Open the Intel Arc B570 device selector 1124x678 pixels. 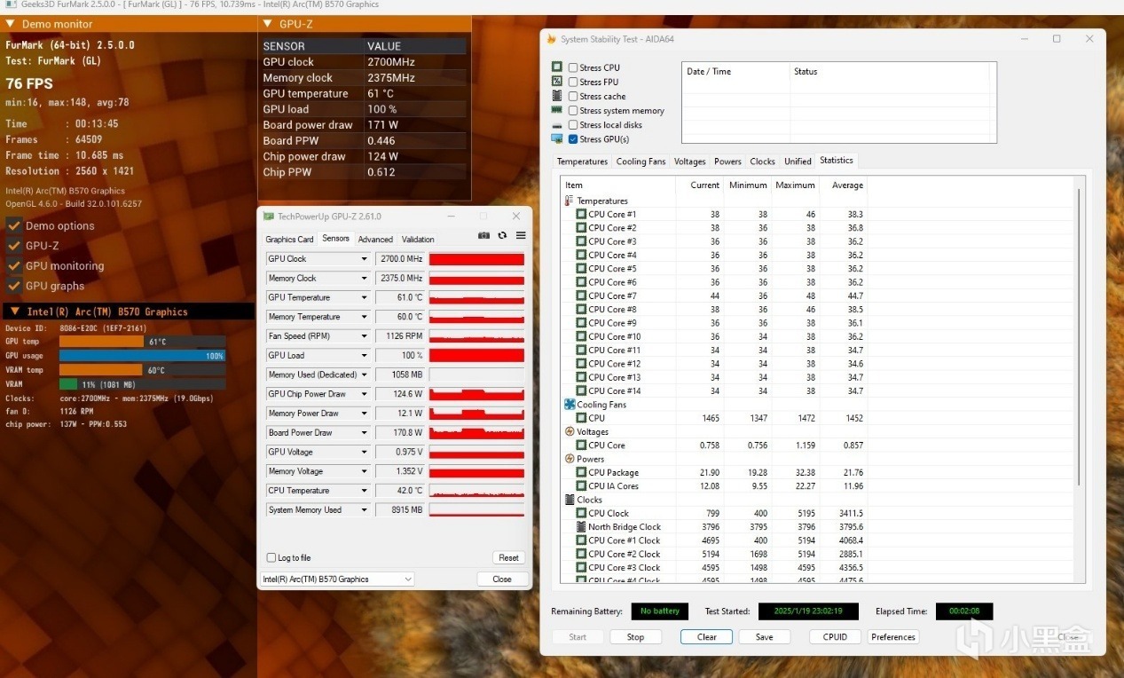pyautogui.click(x=337, y=579)
